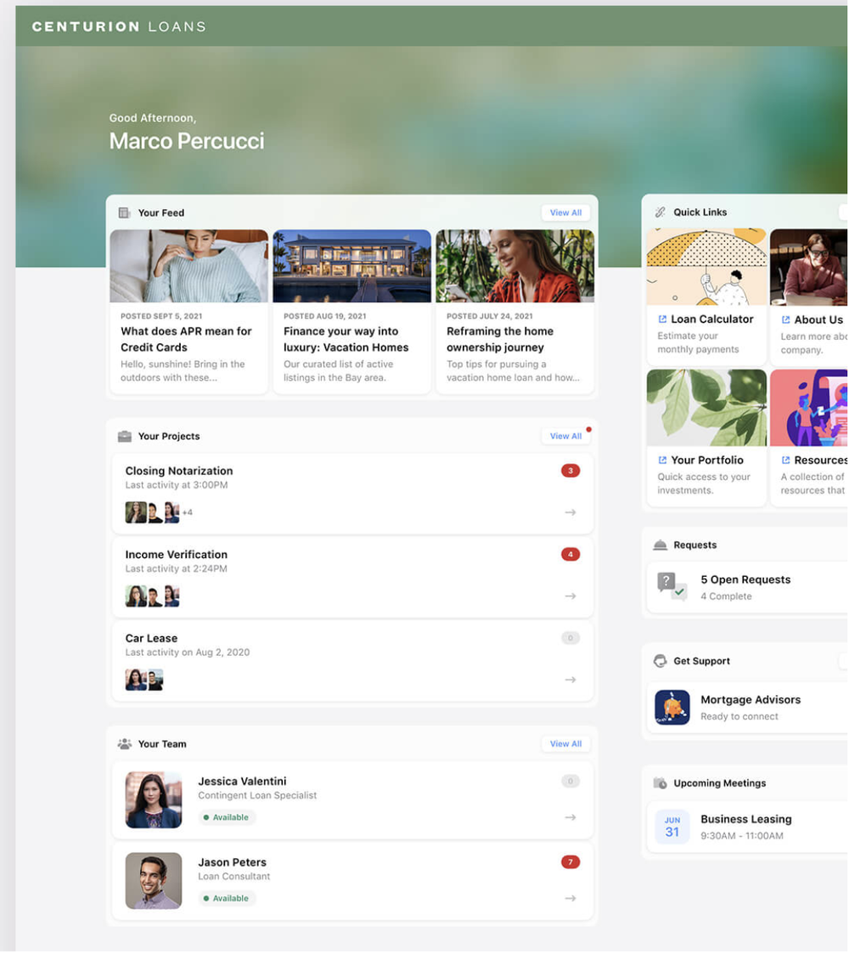Click the +4 collaborators avatar stack

point(188,512)
